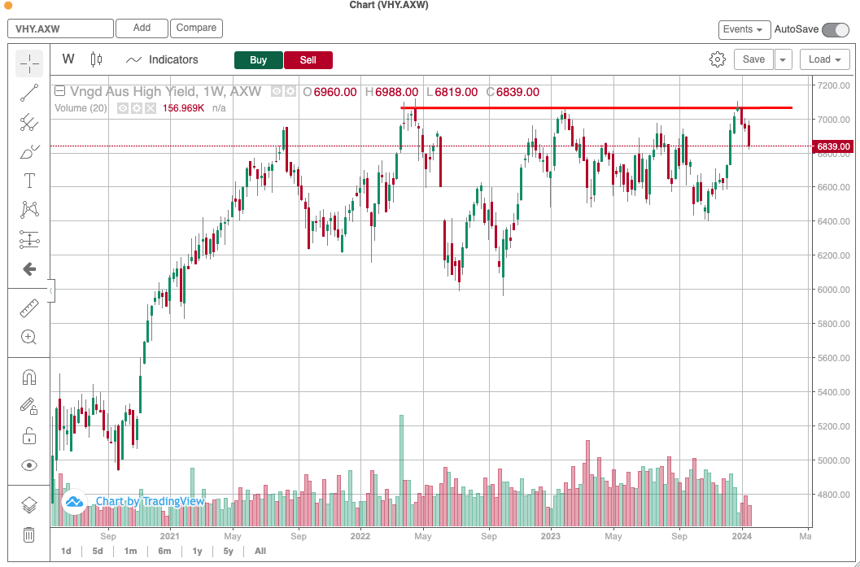
Task: Click the trash icon to remove drawings
Action: pyautogui.click(x=28, y=534)
